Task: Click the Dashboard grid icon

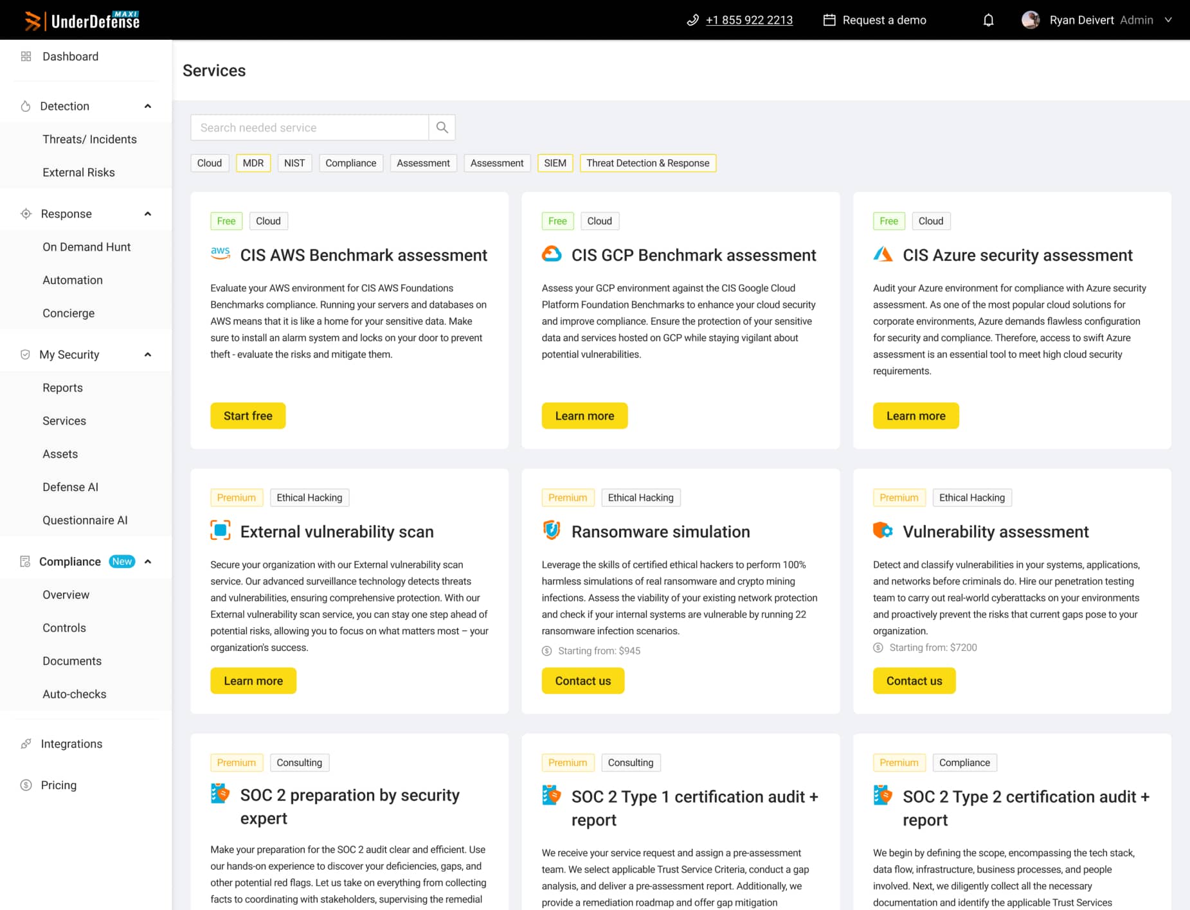Action: [x=26, y=57]
